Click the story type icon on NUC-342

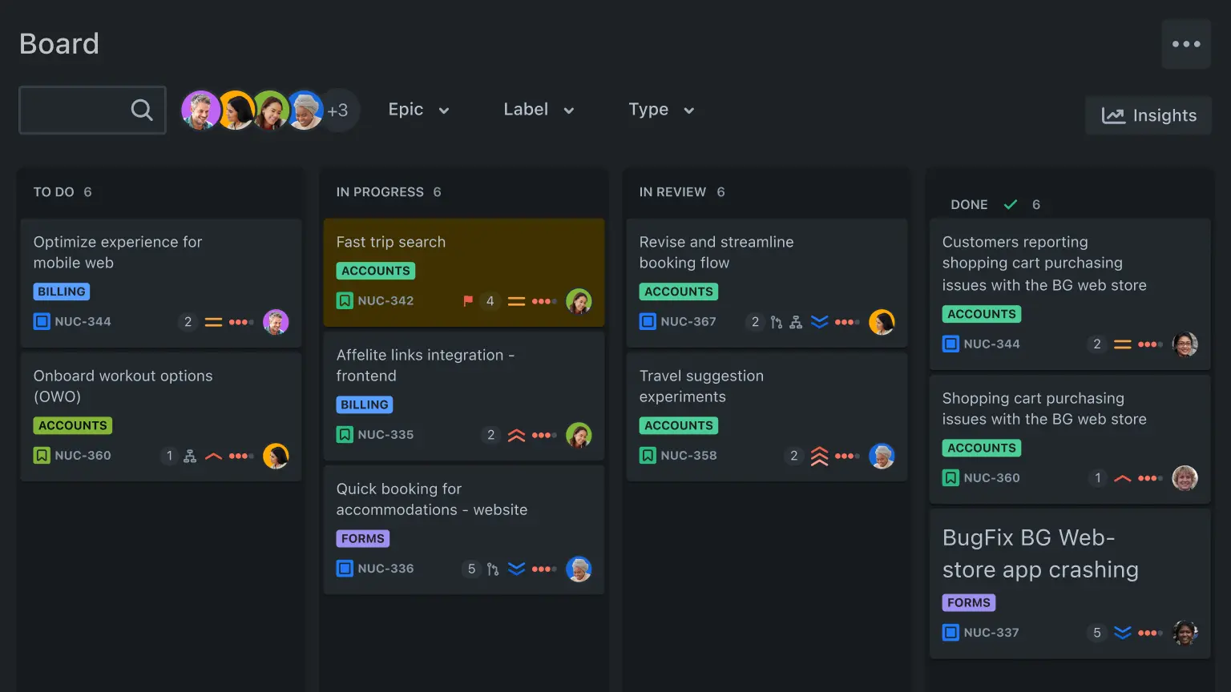[345, 301]
